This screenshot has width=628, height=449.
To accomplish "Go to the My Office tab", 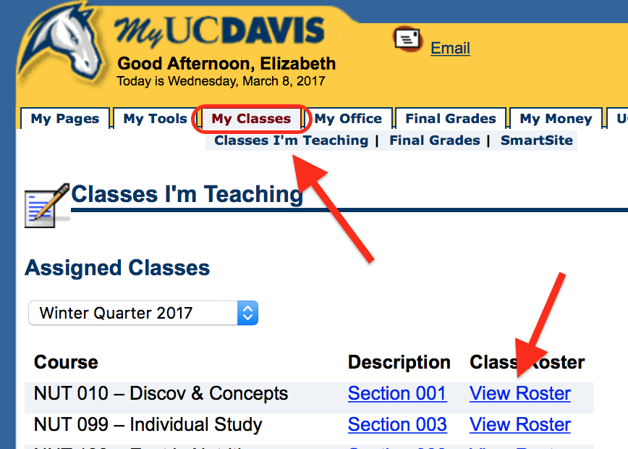I will 348,119.
